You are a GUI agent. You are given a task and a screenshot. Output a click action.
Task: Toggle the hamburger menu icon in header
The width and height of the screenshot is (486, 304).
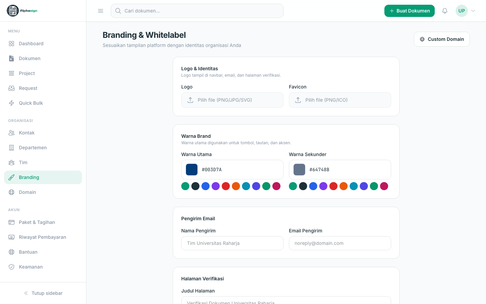(101, 11)
